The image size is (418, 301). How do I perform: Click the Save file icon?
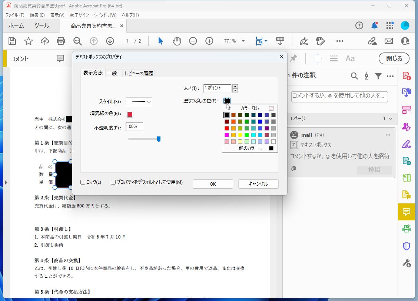click(12, 41)
